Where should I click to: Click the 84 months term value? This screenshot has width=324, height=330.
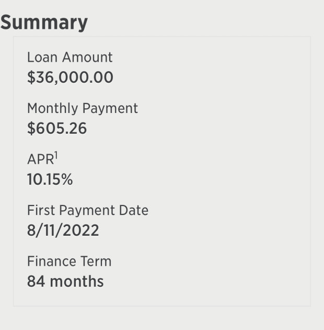[65, 281]
